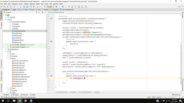
Task: Expand the drawable folder
Action: pyautogui.click(x=8, y=56)
